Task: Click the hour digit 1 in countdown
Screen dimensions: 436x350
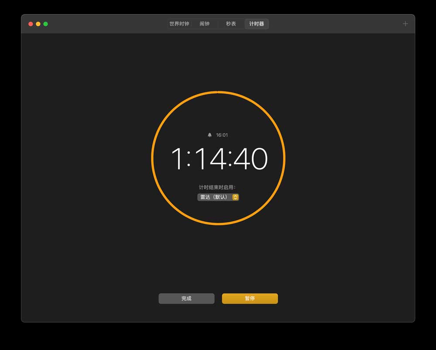Action: 177,159
